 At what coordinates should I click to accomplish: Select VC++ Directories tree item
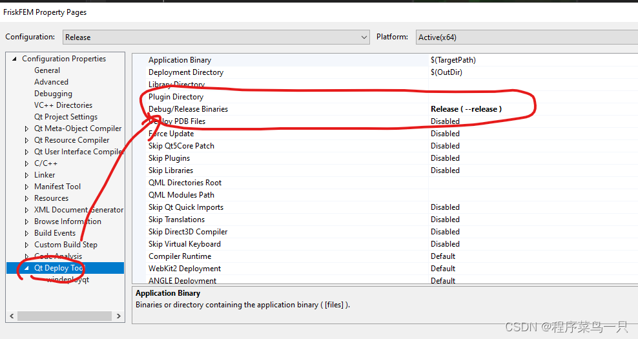(63, 105)
